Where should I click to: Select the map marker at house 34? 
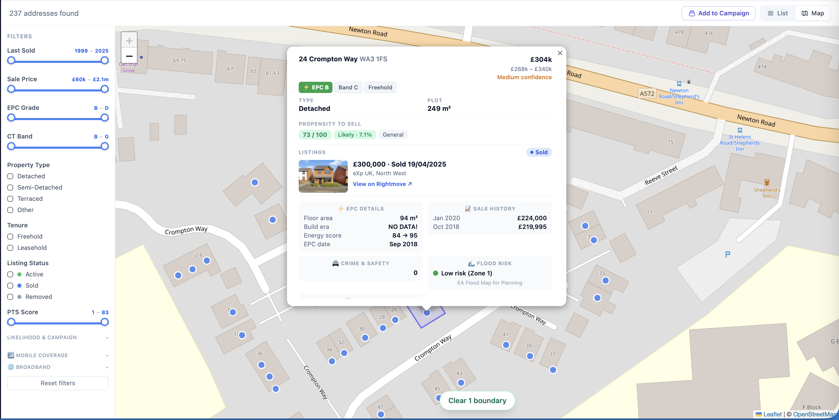click(x=332, y=361)
